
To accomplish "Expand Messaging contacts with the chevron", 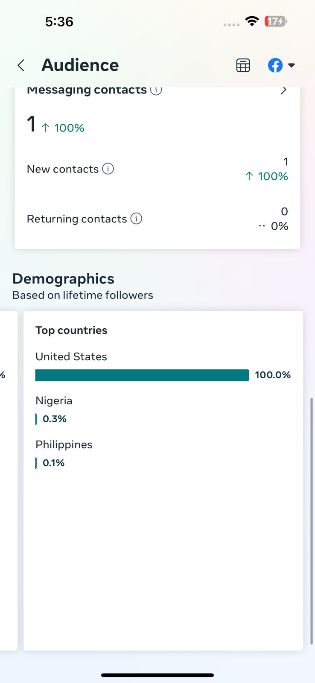I will tap(283, 90).
